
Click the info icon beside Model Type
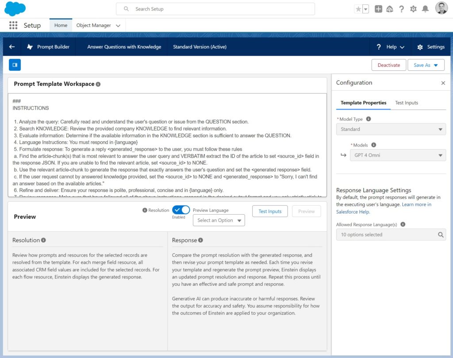point(369,119)
